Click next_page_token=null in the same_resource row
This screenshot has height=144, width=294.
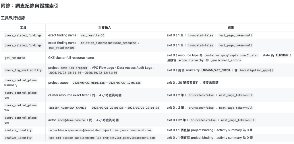235,45
